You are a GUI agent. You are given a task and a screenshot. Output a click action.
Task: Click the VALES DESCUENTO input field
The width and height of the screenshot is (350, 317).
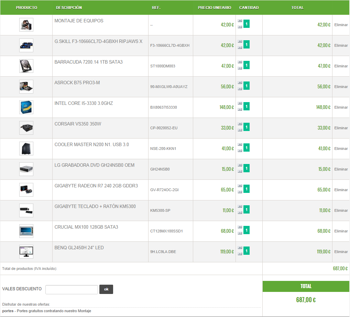pyautogui.click(x=72, y=289)
